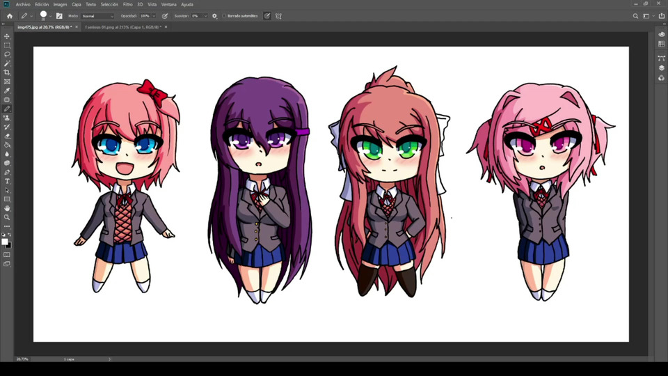The width and height of the screenshot is (668, 376).
Task: Open the Filtro menu
Action: tap(128, 4)
